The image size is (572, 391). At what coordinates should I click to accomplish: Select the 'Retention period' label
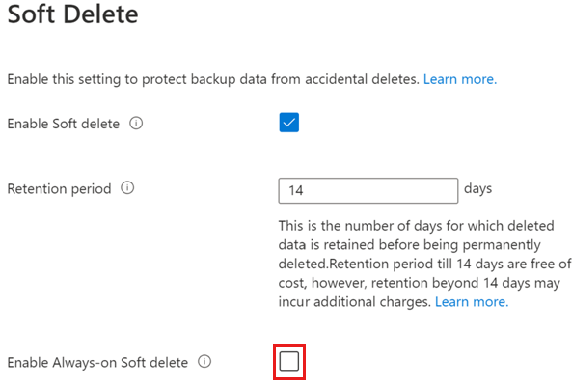(x=59, y=189)
